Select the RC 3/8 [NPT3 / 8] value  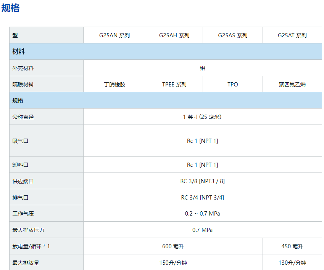point(202,181)
